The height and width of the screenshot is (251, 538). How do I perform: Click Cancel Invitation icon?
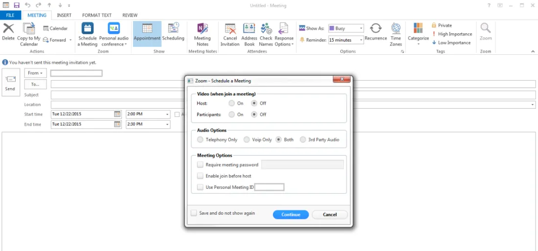coord(230,28)
